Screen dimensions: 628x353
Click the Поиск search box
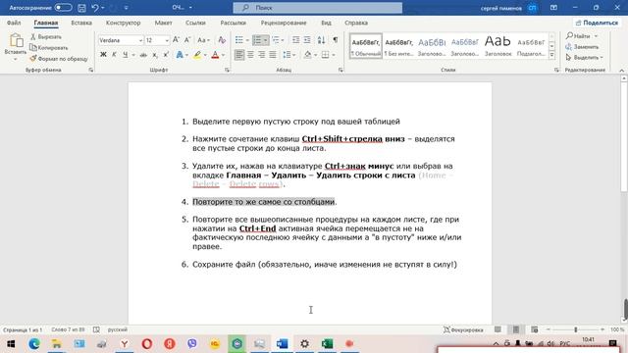(318, 8)
